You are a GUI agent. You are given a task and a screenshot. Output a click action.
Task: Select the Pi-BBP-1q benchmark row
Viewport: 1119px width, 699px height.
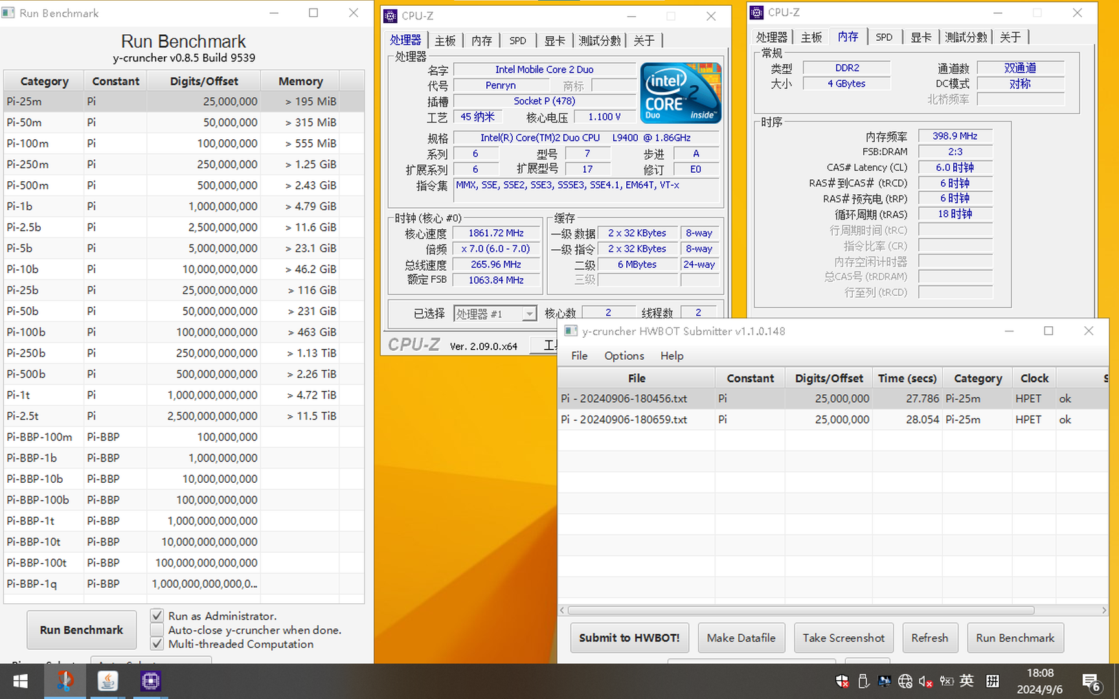(184, 584)
